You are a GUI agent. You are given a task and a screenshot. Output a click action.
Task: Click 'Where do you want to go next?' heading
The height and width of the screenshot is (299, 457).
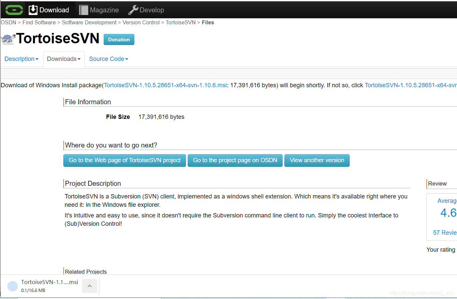(111, 145)
